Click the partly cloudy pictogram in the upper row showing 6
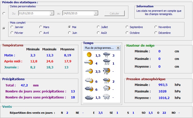This screenshot has height=118, width=193. pos(89,81)
